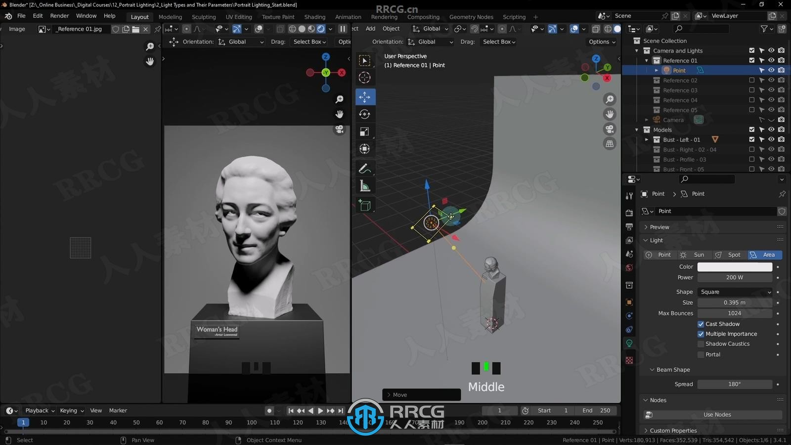The image size is (791, 445).
Task: Activate the Select Box tool icon
Action: (365, 60)
